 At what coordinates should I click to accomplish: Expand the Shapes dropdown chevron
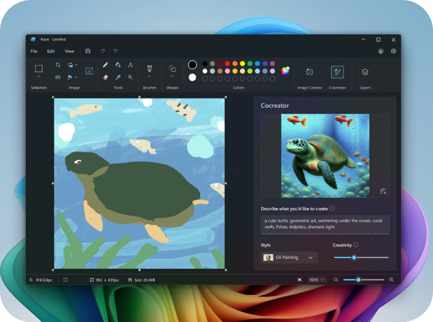coord(172,77)
